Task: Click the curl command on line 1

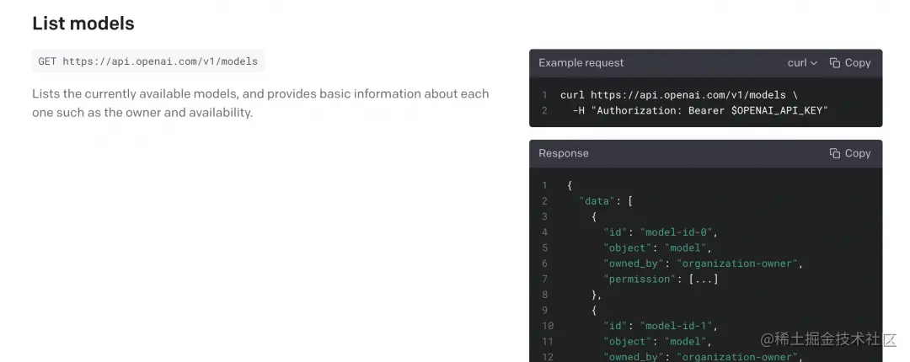Action: (x=679, y=95)
